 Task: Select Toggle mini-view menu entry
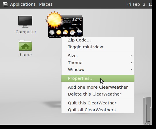click(98, 47)
